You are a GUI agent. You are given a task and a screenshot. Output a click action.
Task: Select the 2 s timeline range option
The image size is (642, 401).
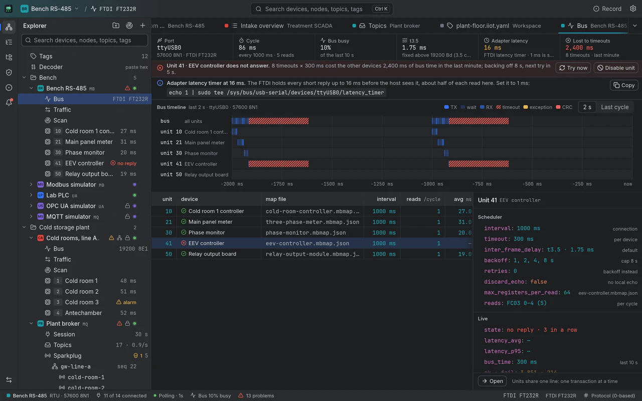coord(587,107)
